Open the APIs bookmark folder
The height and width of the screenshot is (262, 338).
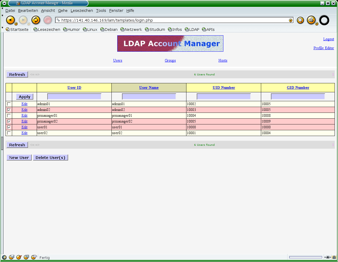[x=208, y=30]
